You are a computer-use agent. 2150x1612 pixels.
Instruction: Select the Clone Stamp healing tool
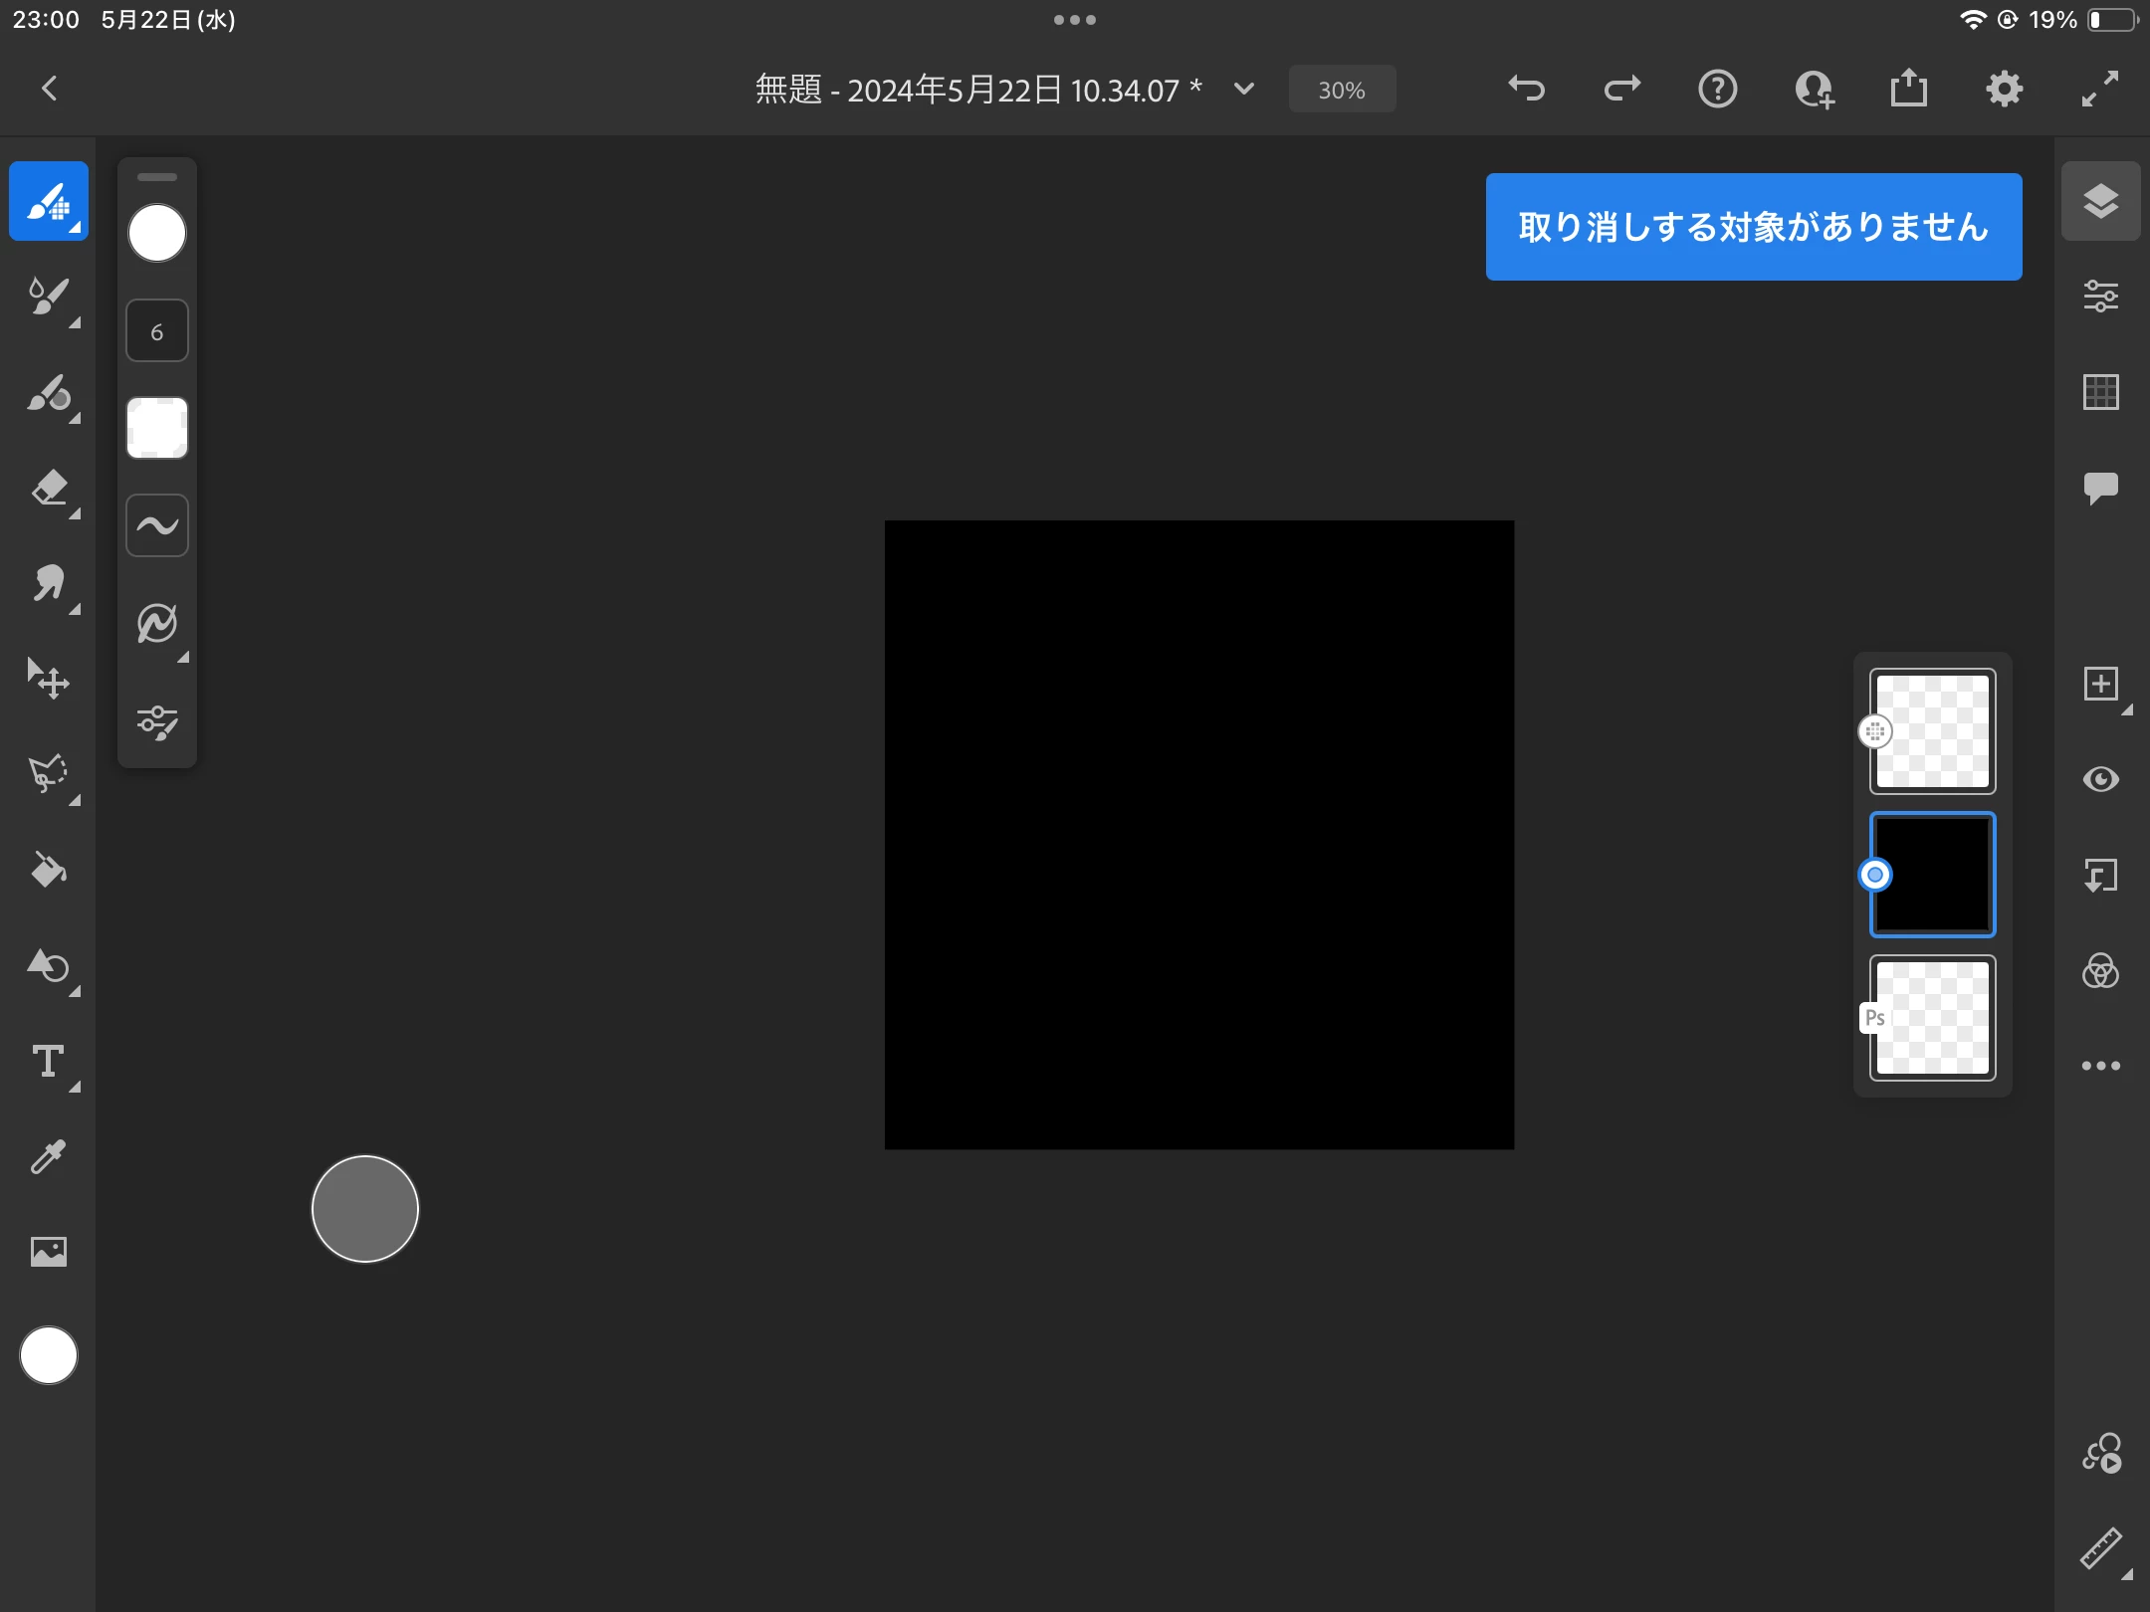pos(49,584)
